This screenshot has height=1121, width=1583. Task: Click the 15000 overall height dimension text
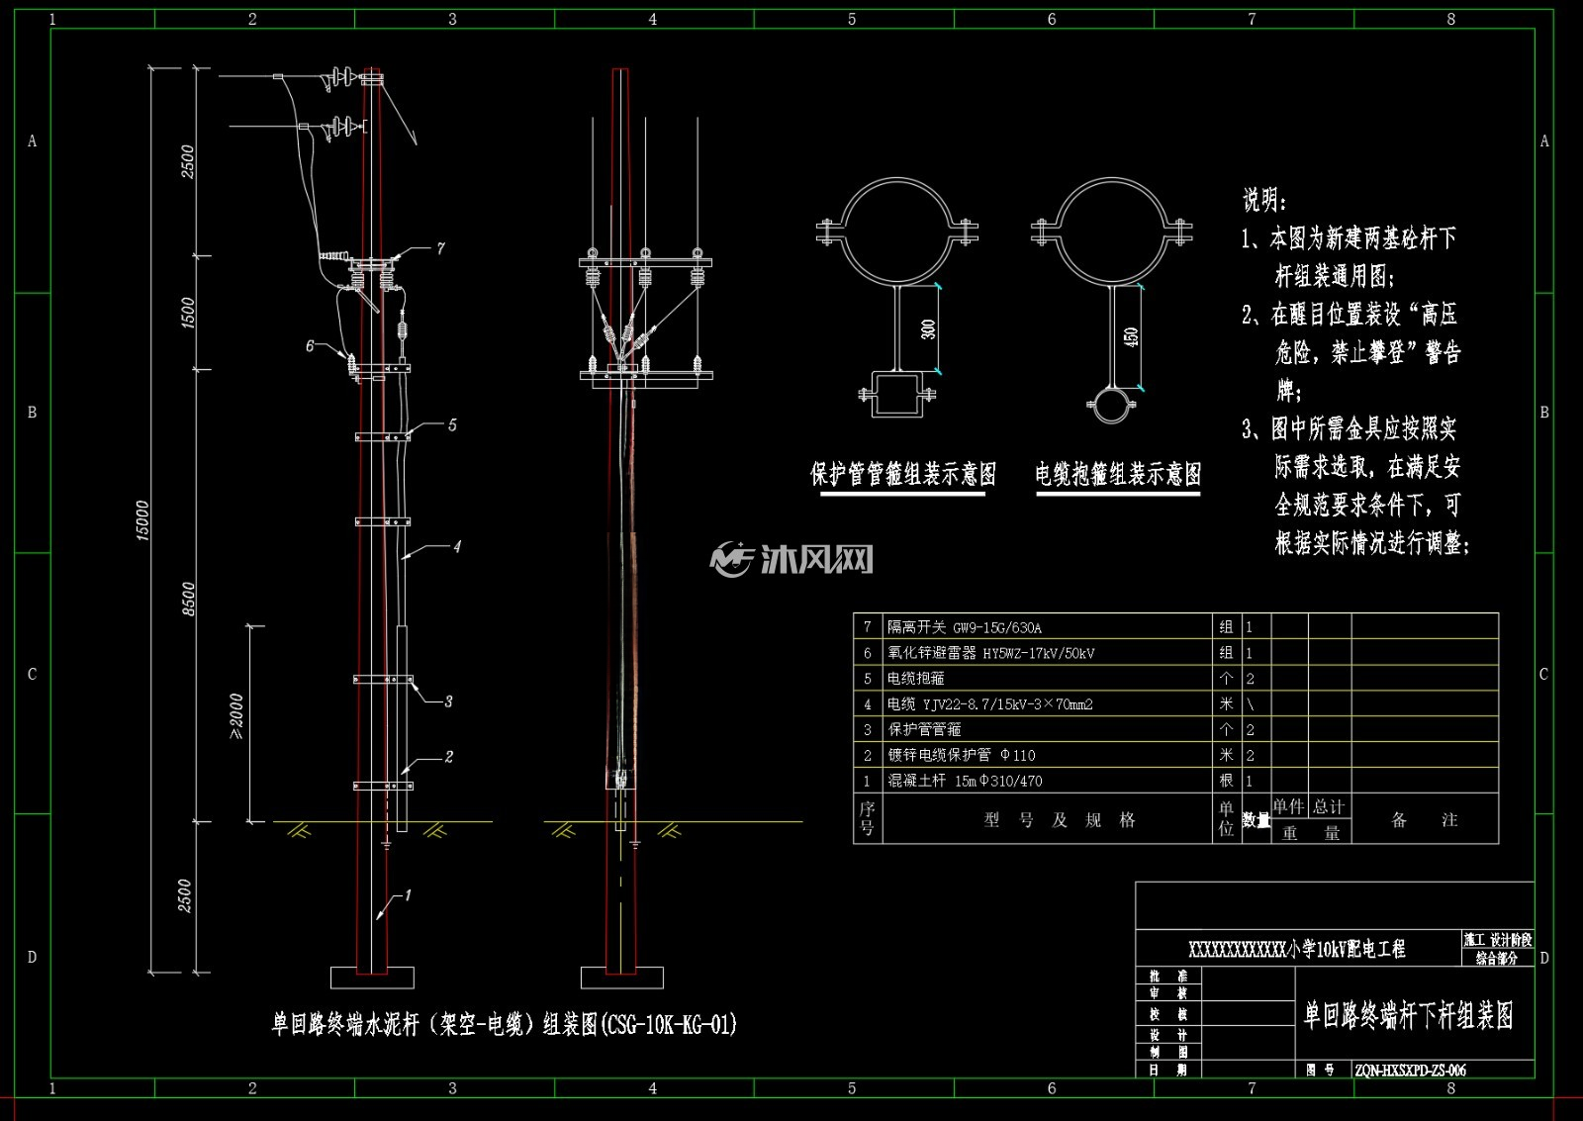click(142, 520)
